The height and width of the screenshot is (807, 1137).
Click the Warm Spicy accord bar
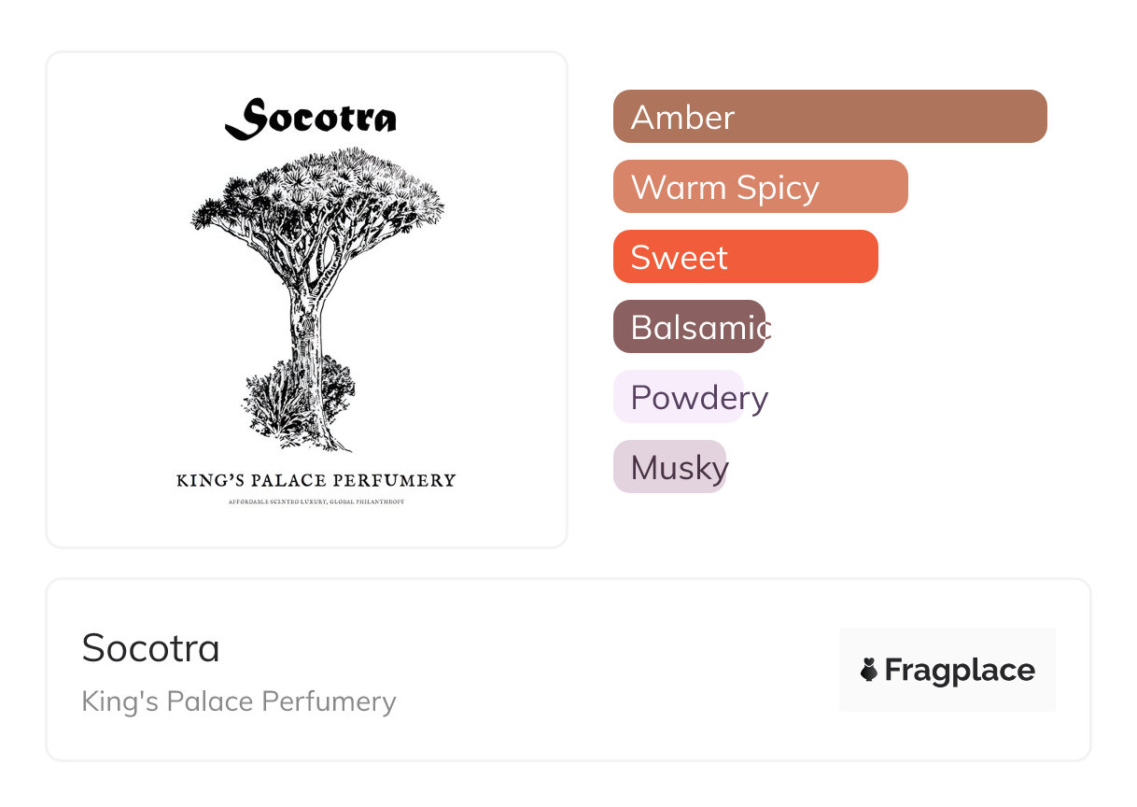760,187
